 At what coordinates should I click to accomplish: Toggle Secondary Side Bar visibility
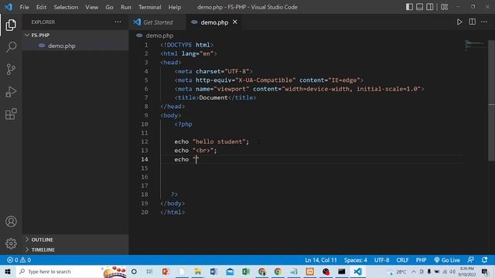(x=430, y=7)
